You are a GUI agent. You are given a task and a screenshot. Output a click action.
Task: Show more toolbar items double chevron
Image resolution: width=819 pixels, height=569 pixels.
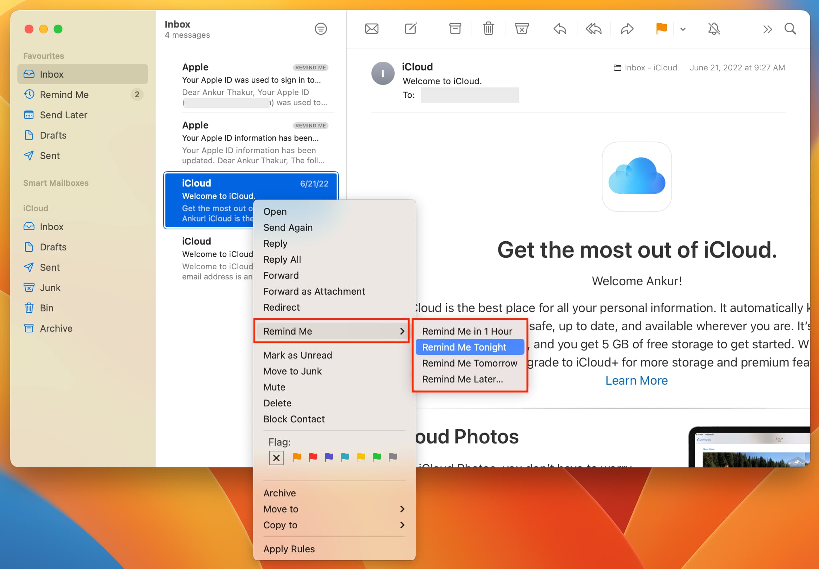767,29
